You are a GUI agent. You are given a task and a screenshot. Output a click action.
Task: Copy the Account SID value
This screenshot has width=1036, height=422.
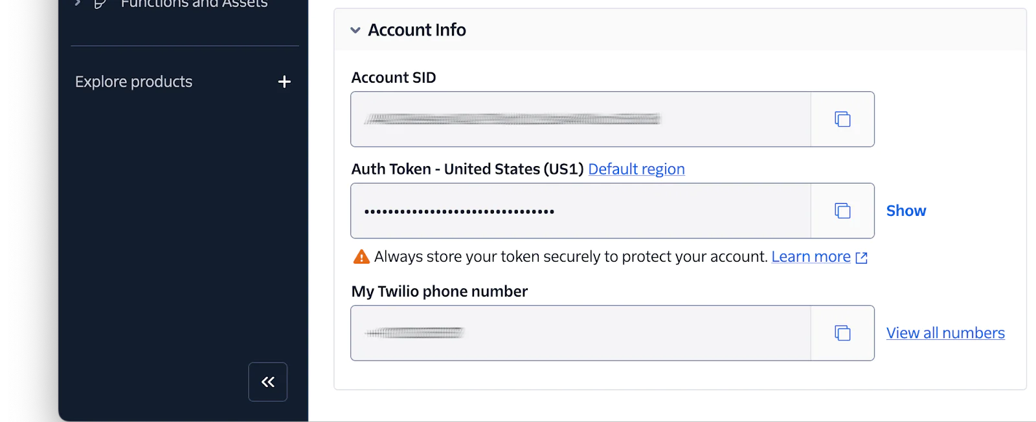pyautogui.click(x=842, y=120)
